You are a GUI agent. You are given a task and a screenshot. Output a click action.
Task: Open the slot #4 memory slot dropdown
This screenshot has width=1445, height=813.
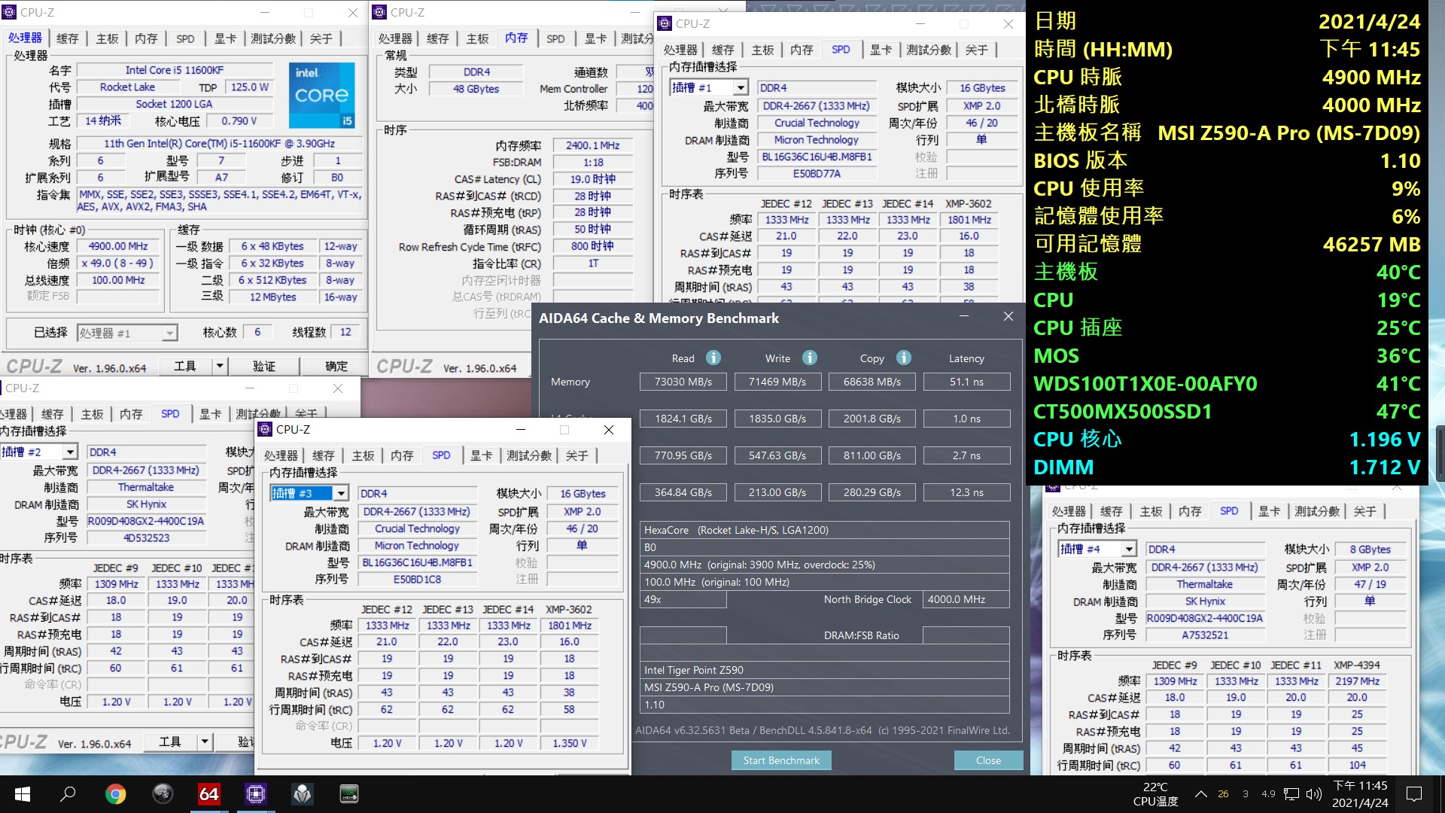click(x=1129, y=549)
